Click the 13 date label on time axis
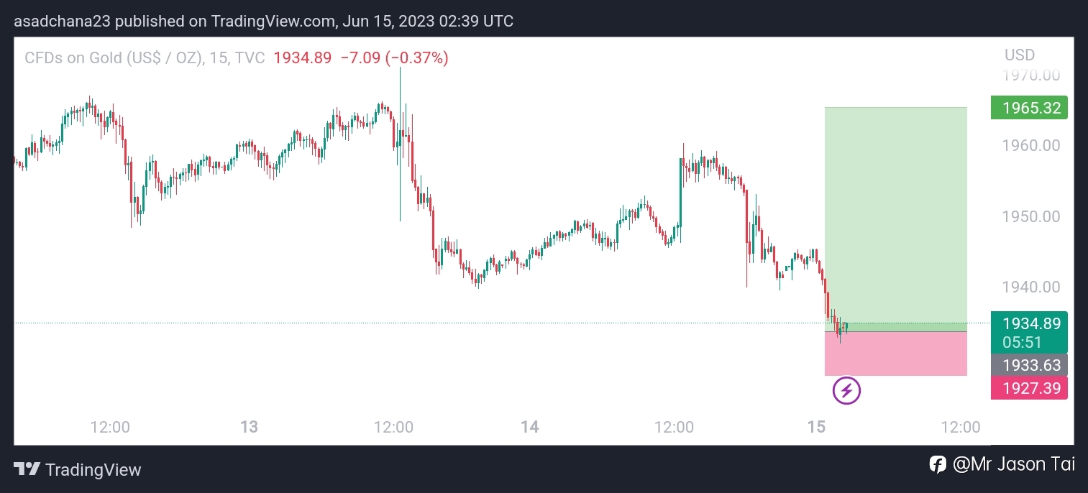Image resolution: width=1088 pixels, height=493 pixels. point(249,428)
